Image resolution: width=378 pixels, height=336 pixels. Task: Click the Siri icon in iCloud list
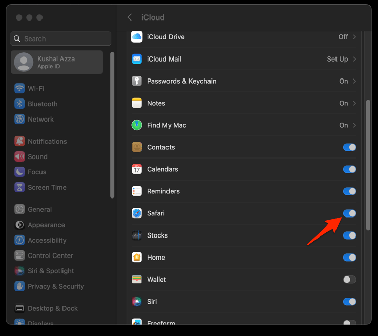(137, 302)
